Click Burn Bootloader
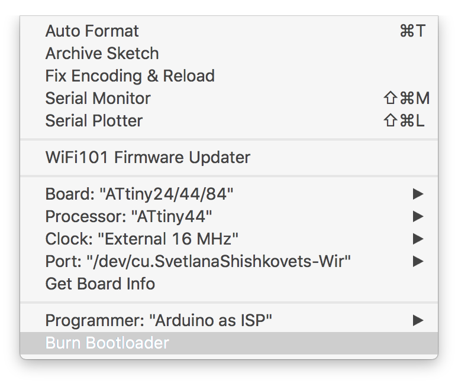 click(229, 343)
